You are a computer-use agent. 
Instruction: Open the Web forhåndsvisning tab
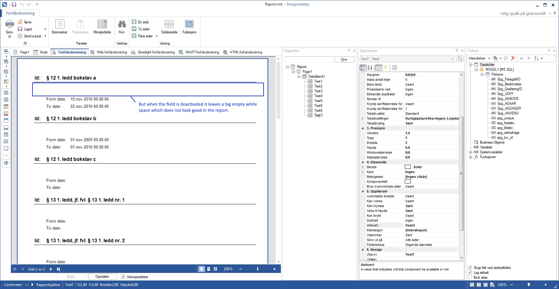click(x=109, y=52)
